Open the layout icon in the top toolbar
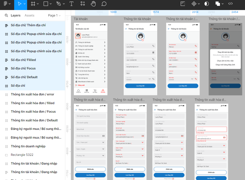 (x=183, y=4)
